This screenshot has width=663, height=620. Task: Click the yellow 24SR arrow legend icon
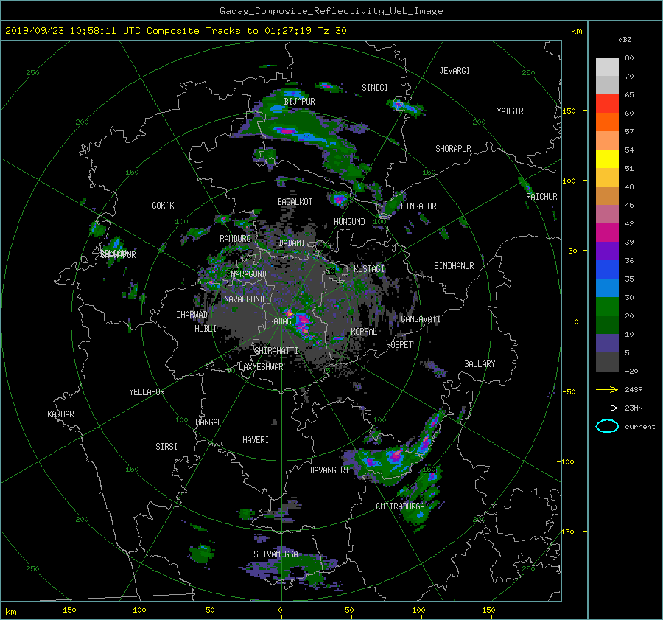coord(607,389)
